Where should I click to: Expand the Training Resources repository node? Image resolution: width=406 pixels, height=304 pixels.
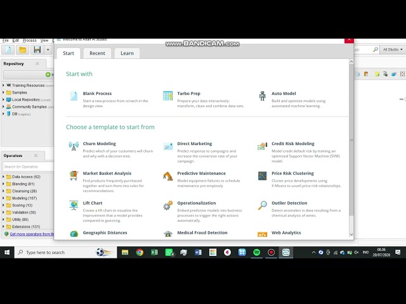tap(3, 85)
